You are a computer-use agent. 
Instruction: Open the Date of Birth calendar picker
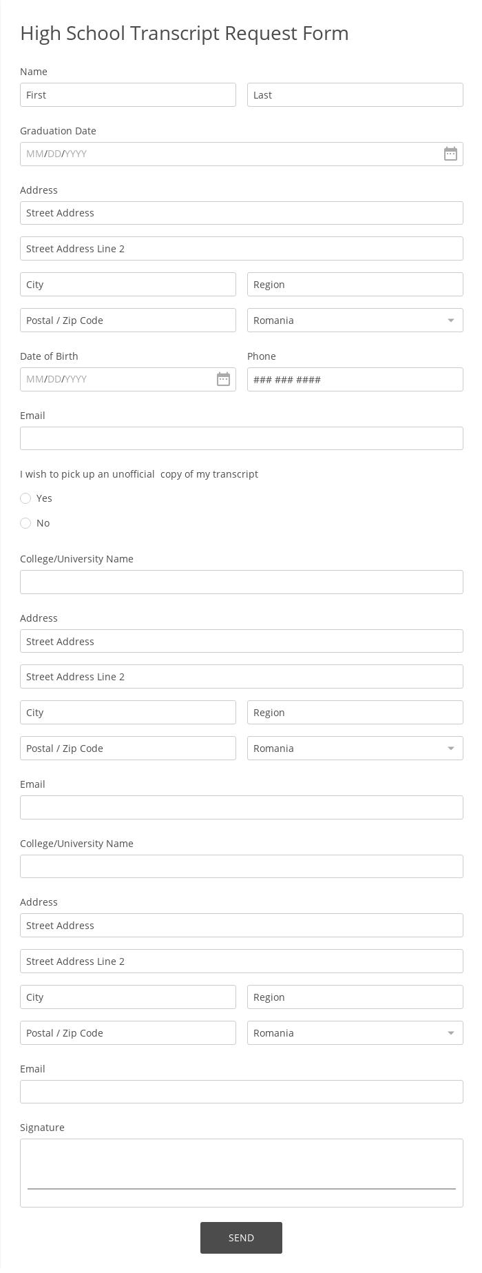223,379
